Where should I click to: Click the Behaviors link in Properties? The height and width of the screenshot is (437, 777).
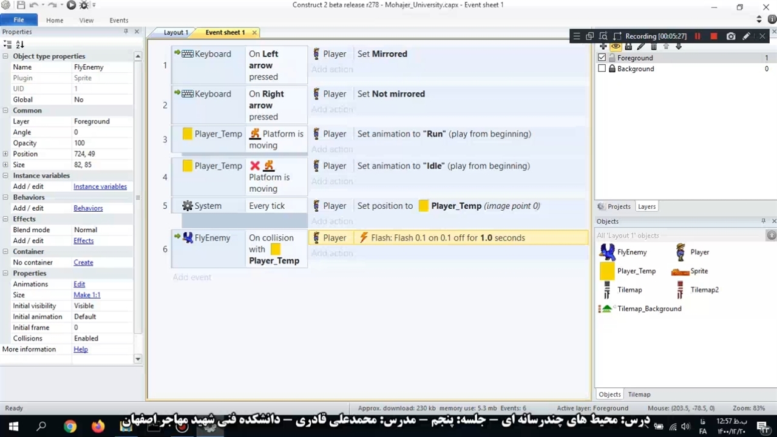88,208
